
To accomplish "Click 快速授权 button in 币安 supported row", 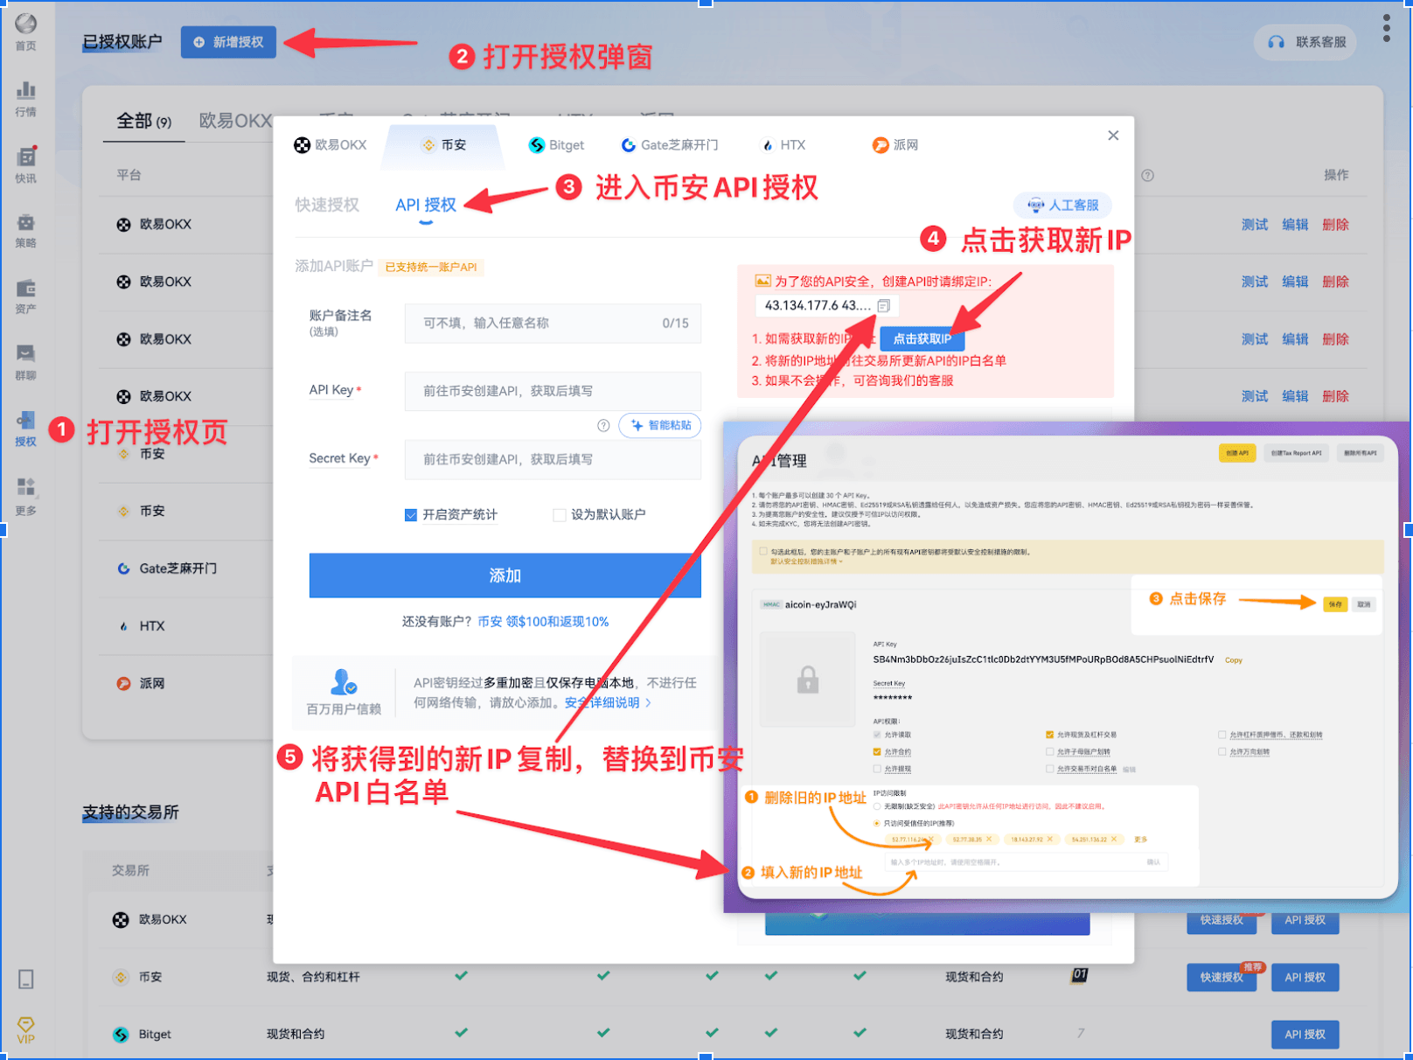I will click(x=1222, y=978).
